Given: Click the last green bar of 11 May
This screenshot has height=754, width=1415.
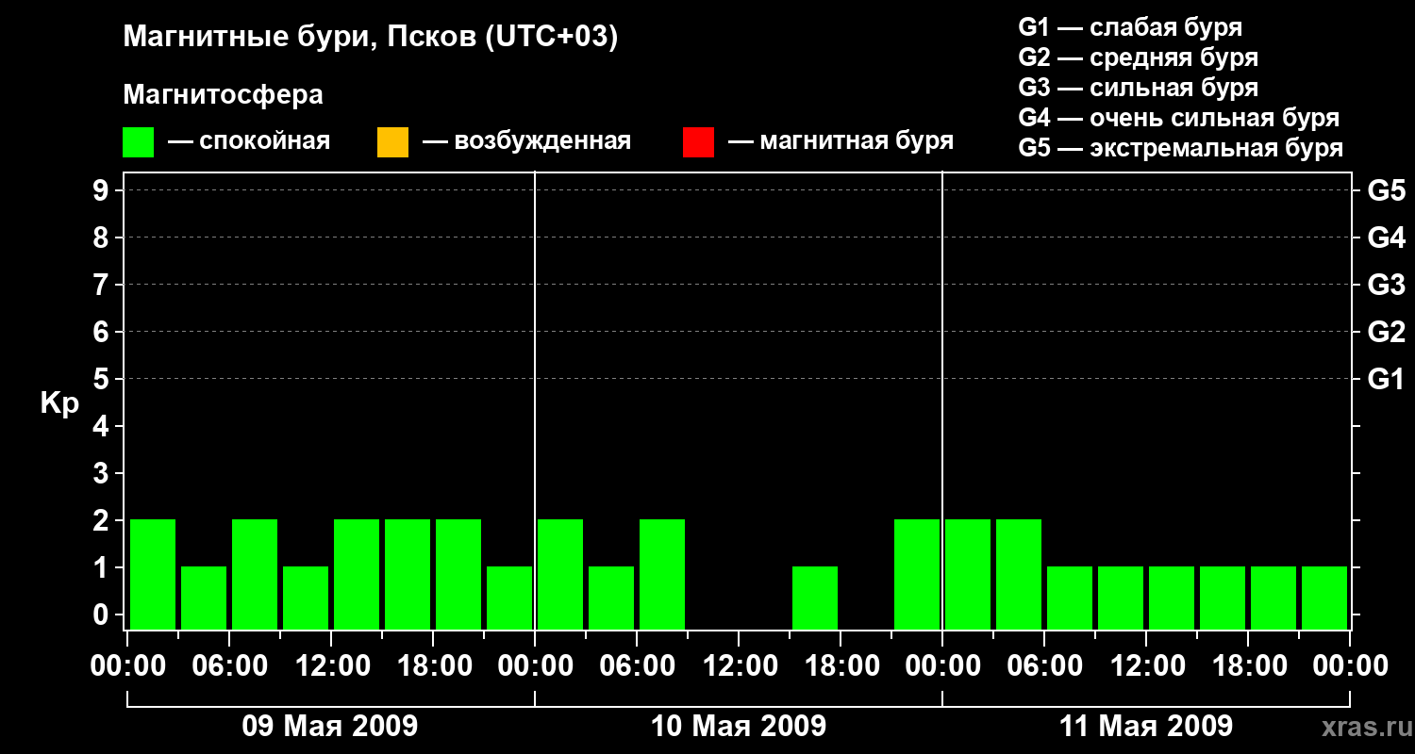Looking at the screenshot, I should coord(1324,597).
